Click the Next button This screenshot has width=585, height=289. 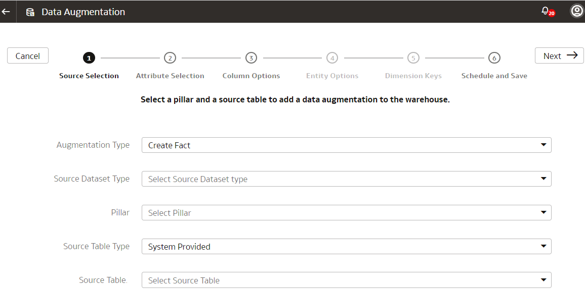[x=559, y=56]
